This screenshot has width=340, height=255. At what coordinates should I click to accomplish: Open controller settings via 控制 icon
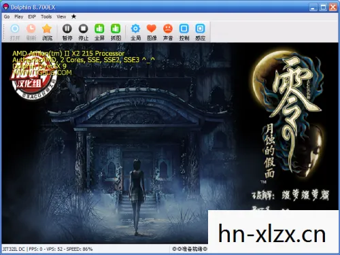(184, 32)
